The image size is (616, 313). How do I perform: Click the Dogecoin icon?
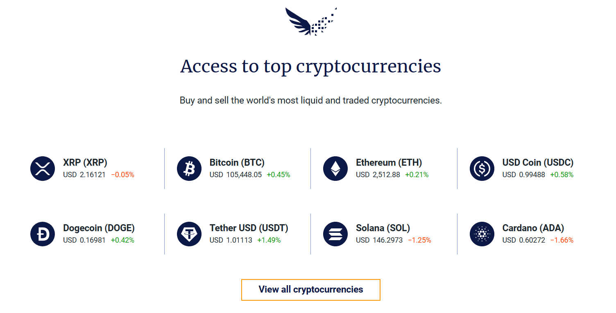[x=43, y=234]
